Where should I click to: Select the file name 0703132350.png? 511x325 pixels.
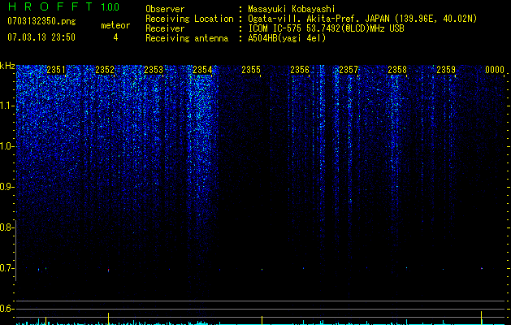click(41, 22)
